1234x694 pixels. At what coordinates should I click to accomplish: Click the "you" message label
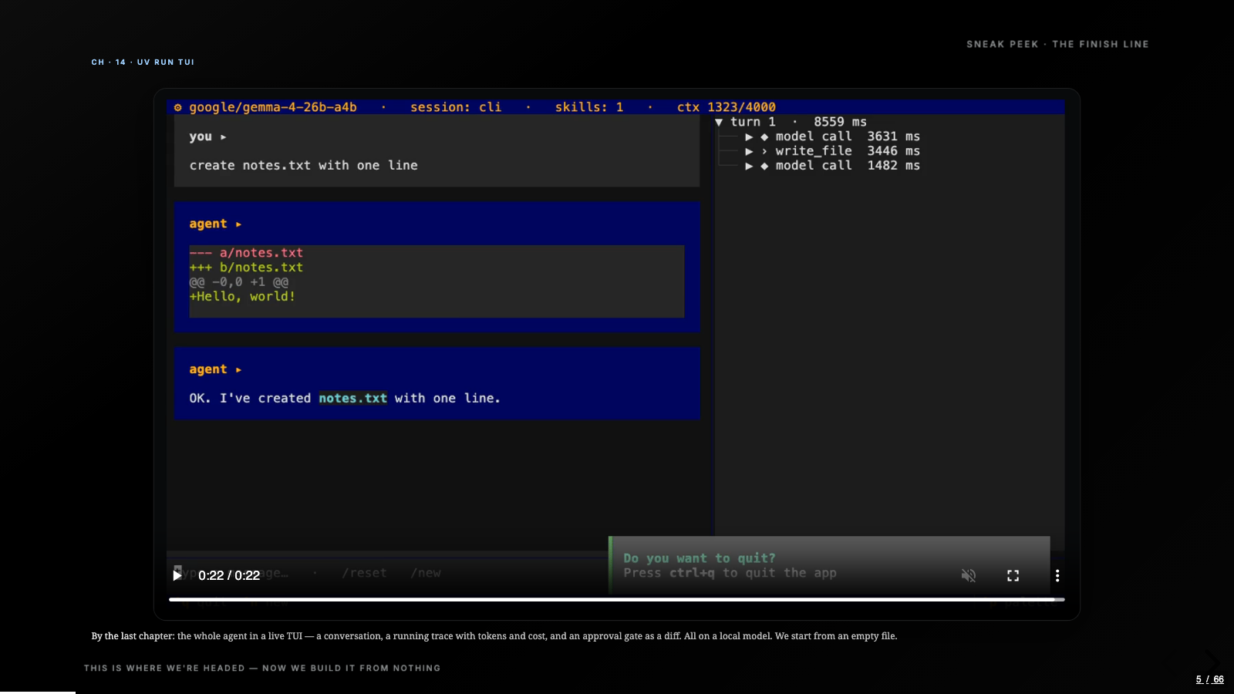pos(201,136)
